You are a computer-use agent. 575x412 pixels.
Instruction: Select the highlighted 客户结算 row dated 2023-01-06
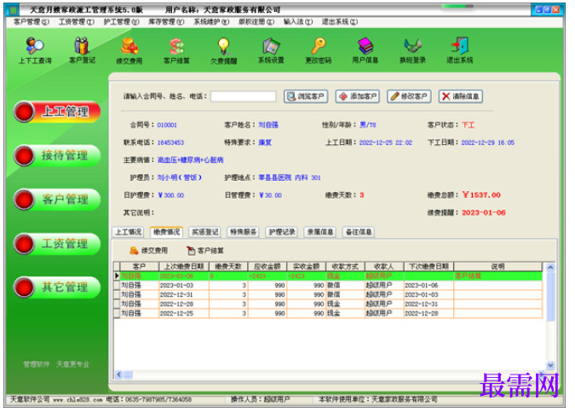click(328, 276)
